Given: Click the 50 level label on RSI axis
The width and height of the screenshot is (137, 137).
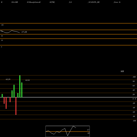Looking at the screenshot, I should pyautogui.click(x=2, y=36).
